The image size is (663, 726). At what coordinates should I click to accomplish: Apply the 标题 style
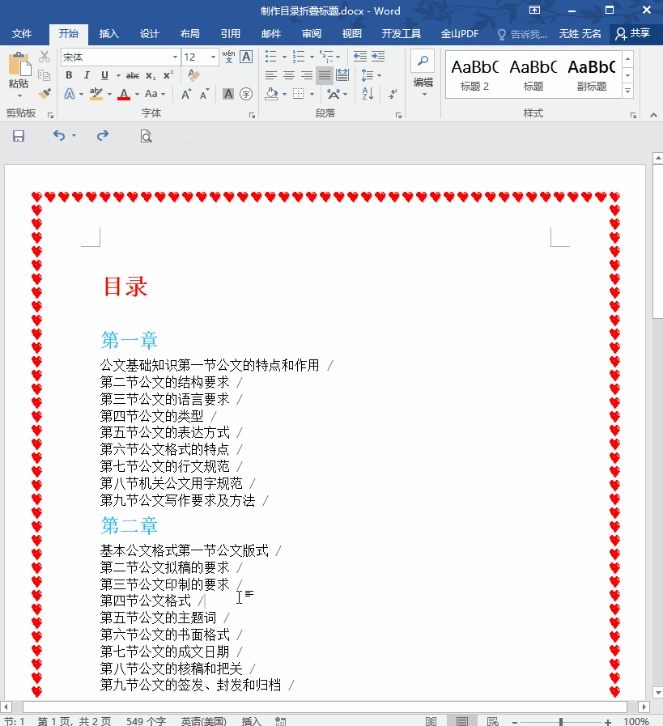click(533, 74)
